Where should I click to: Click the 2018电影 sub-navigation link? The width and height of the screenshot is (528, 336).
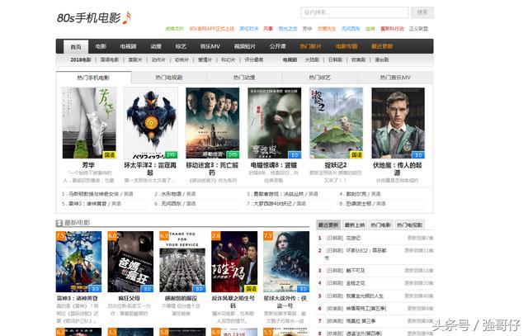click(81, 59)
